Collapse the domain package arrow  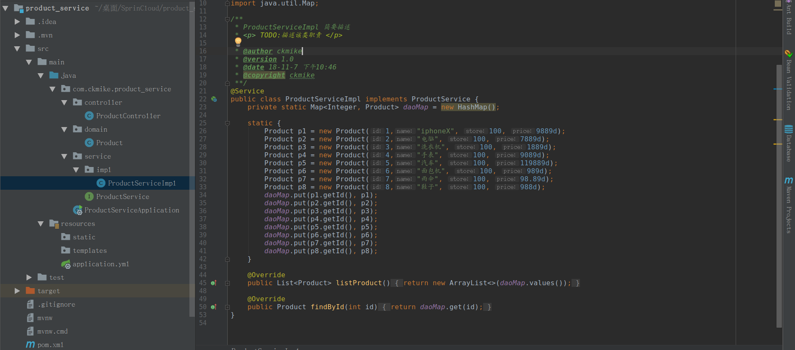(x=64, y=129)
